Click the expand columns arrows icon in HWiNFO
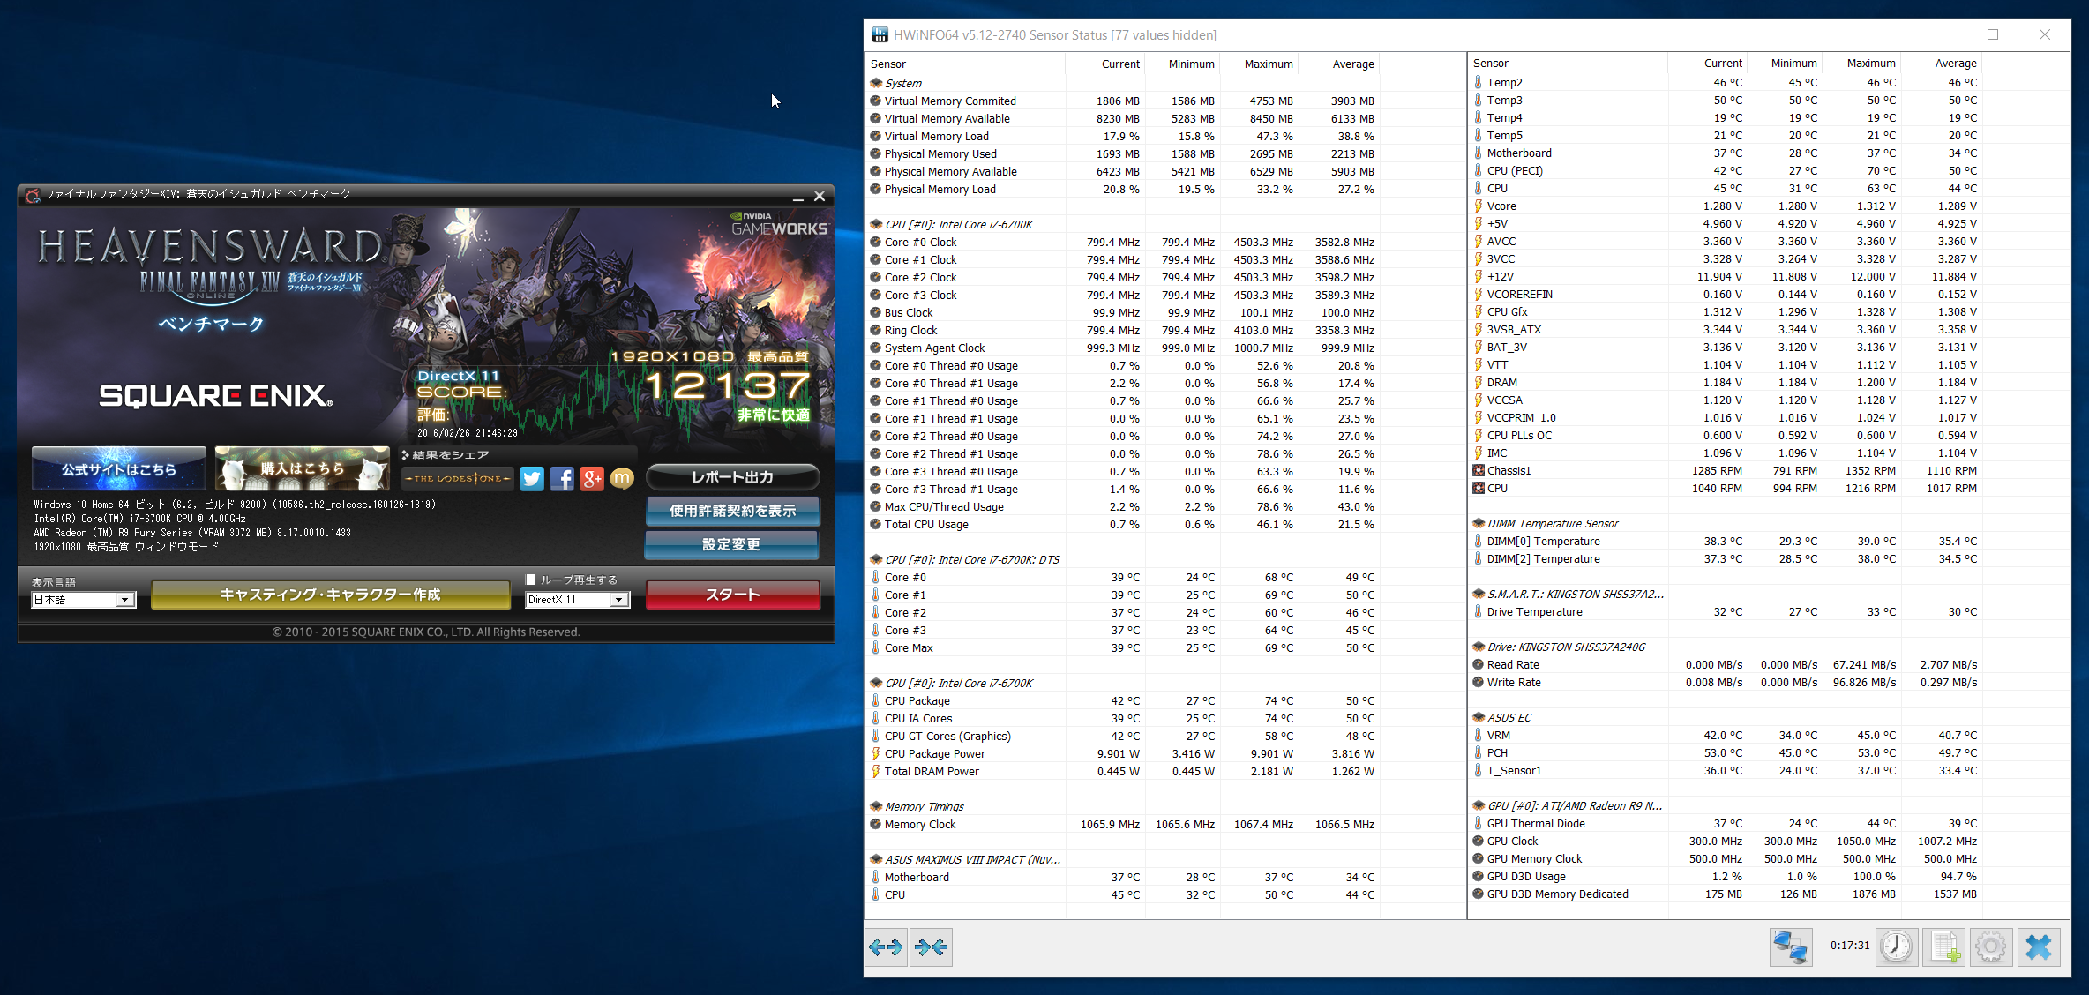This screenshot has width=2089, height=995. 886,947
